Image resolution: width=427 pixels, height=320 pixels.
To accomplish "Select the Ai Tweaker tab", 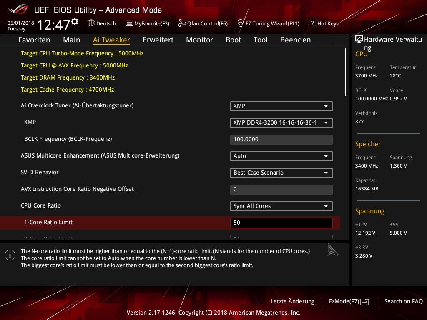I will point(111,40).
